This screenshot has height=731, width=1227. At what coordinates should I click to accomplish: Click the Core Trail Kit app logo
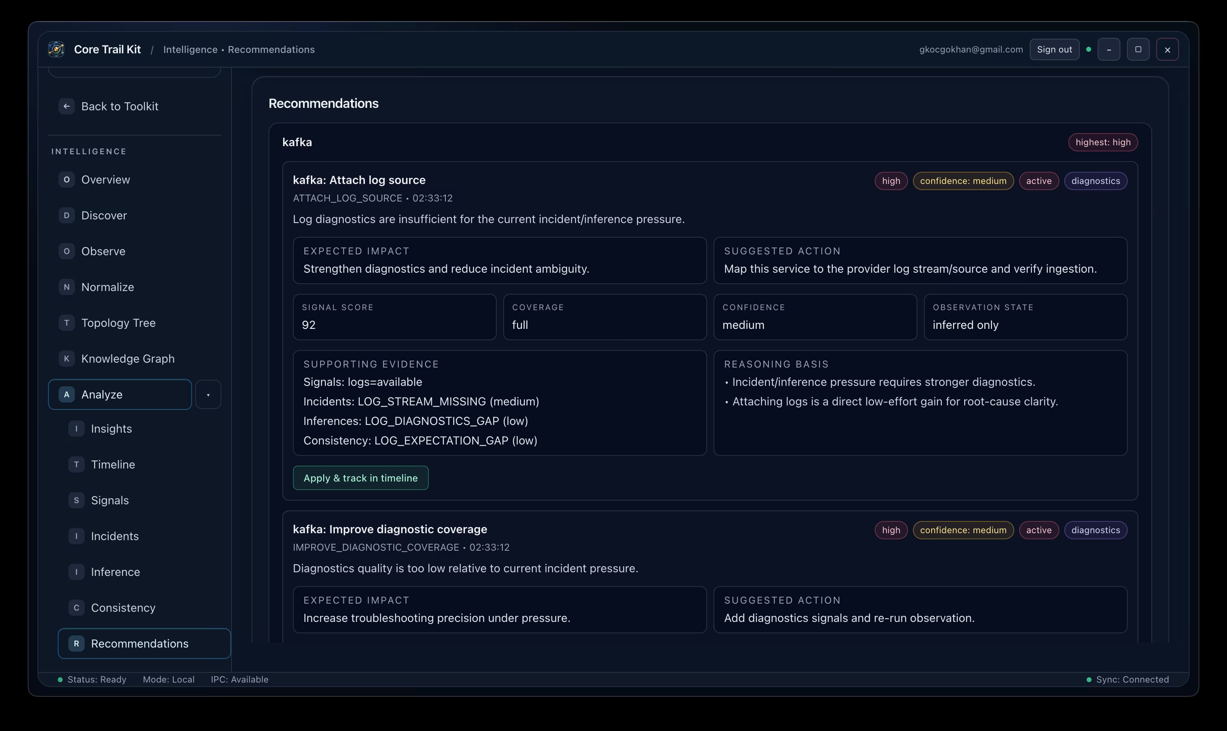(56, 49)
